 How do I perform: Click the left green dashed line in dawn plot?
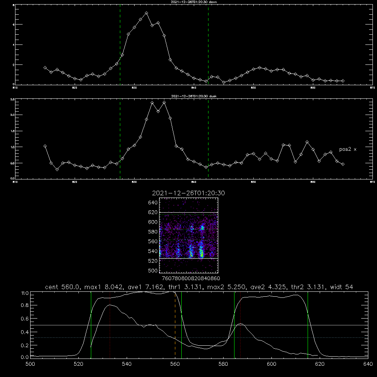point(120,45)
